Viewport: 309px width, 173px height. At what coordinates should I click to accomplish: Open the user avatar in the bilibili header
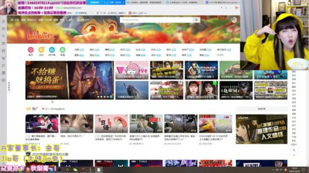pyautogui.click(x=234, y=20)
